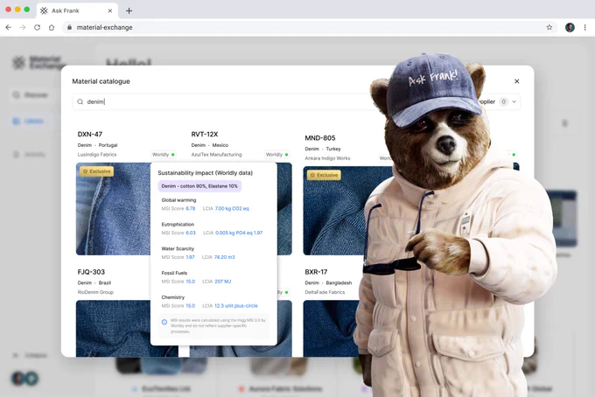Image resolution: width=595 pixels, height=397 pixels.
Task: Click the Worldly badge on DXN-47
Action: coord(163,154)
